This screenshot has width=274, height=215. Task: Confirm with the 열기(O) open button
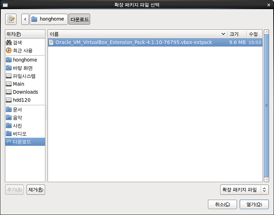coord(254,204)
